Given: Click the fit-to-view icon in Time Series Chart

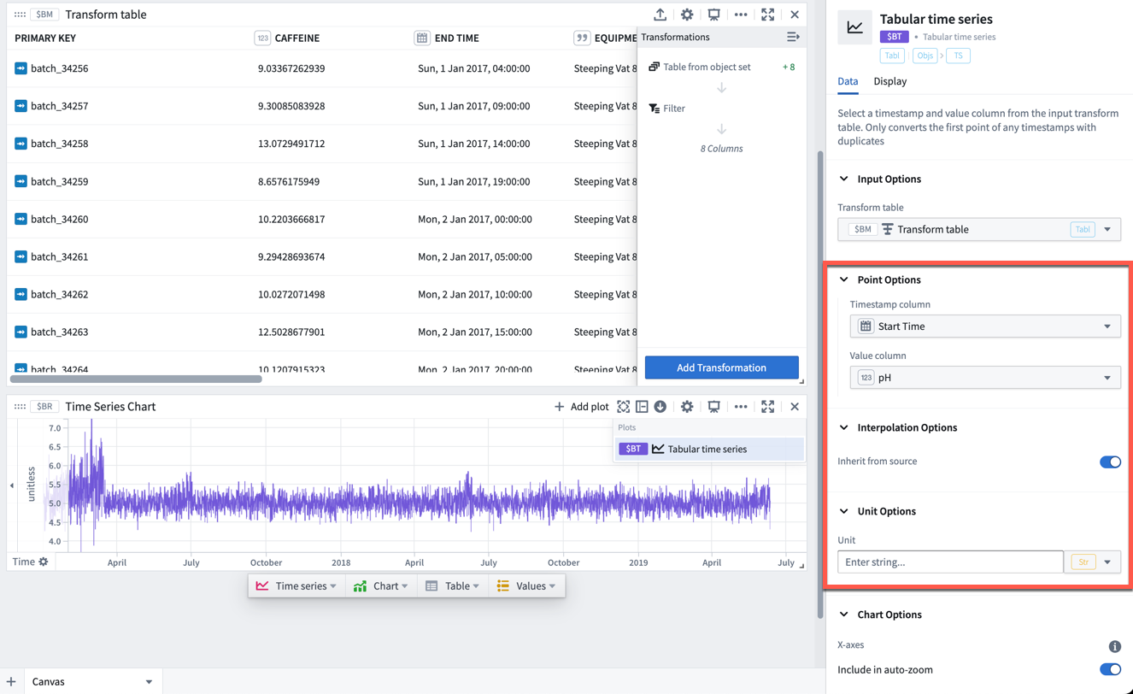Looking at the screenshot, I should tap(623, 407).
